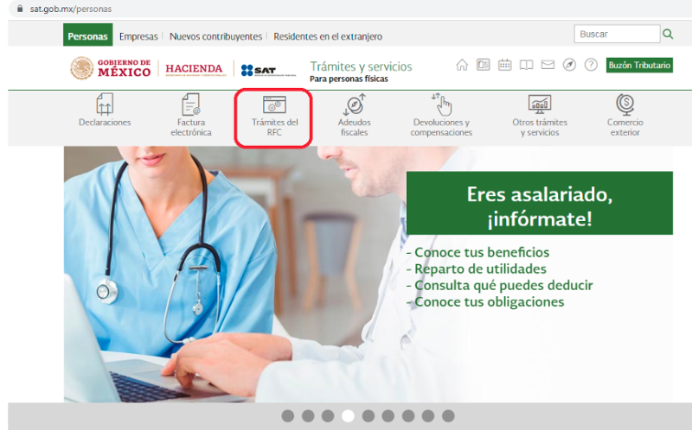
Task: Go to sixth carousel slide dot
Action: tap(388, 416)
